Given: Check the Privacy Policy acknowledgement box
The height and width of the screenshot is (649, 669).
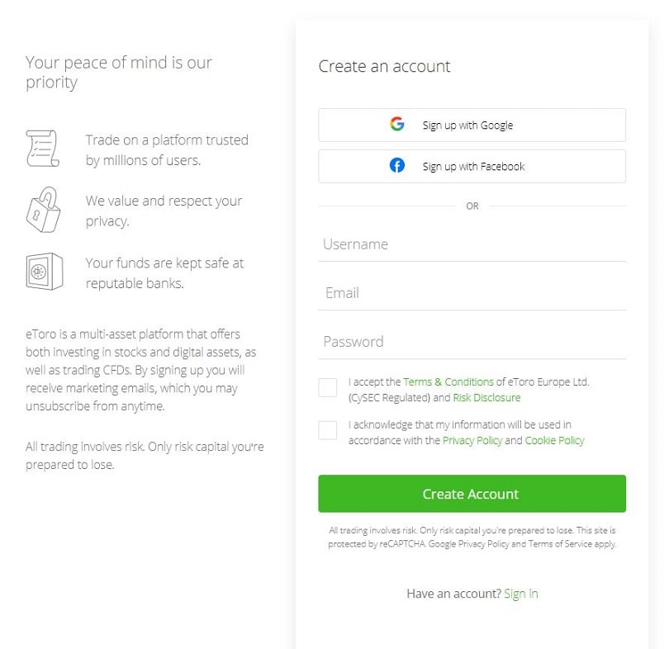Looking at the screenshot, I should (x=328, y=430).
